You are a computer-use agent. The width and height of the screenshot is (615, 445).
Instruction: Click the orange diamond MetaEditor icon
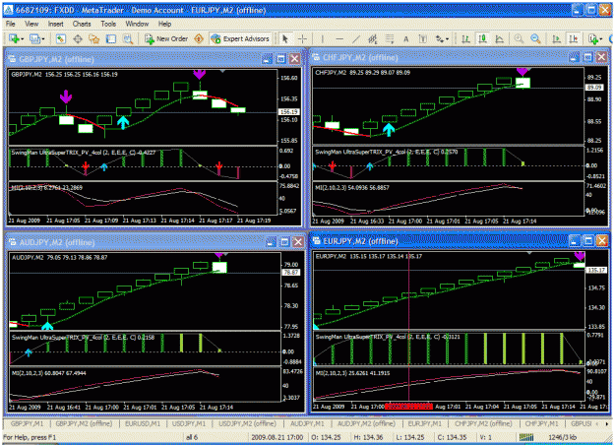tap(199, 38)
